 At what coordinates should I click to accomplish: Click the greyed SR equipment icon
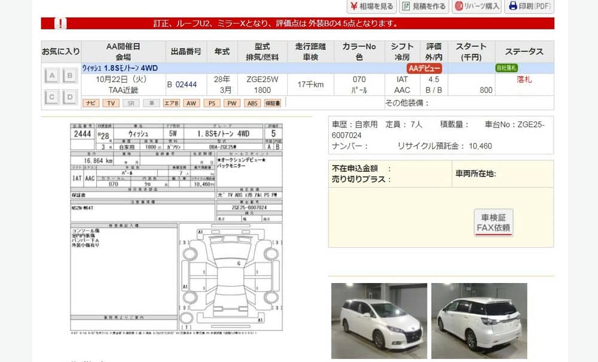coord(131,103)
